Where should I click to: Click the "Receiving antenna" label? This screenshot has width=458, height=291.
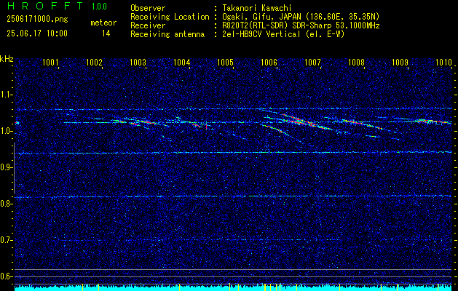[x=167, y=34]
